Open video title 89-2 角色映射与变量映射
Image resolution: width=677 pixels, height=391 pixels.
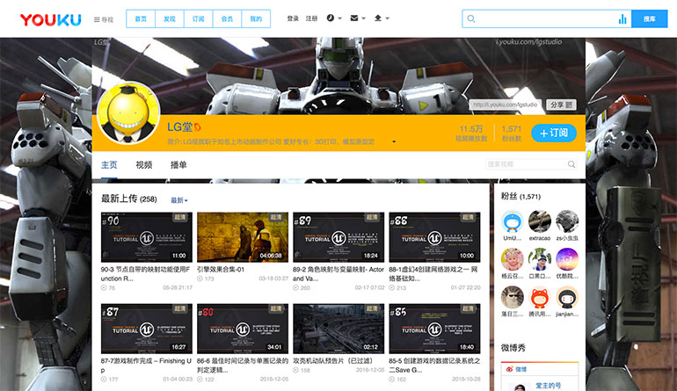click(x=338, y=273)
